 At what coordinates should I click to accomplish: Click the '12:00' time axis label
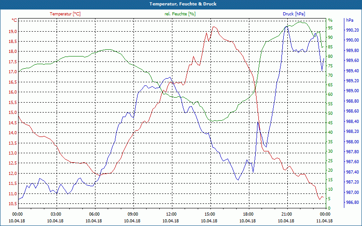click(171, 214)
